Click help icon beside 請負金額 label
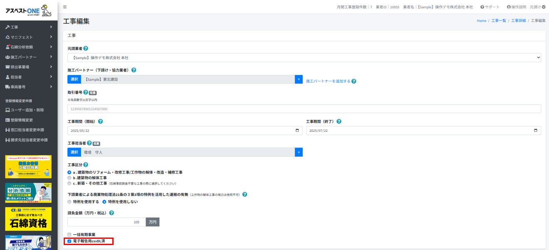The width and height of the screenshot is (549, 250). [x=111, y=213]
